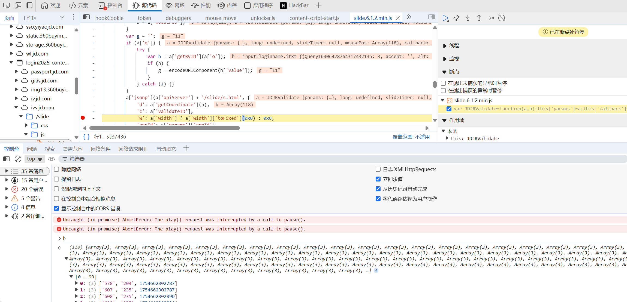Toggle inspect element picker icon
Image resolution: width=627 pixels, height=302 pixels.
(7, 5)
